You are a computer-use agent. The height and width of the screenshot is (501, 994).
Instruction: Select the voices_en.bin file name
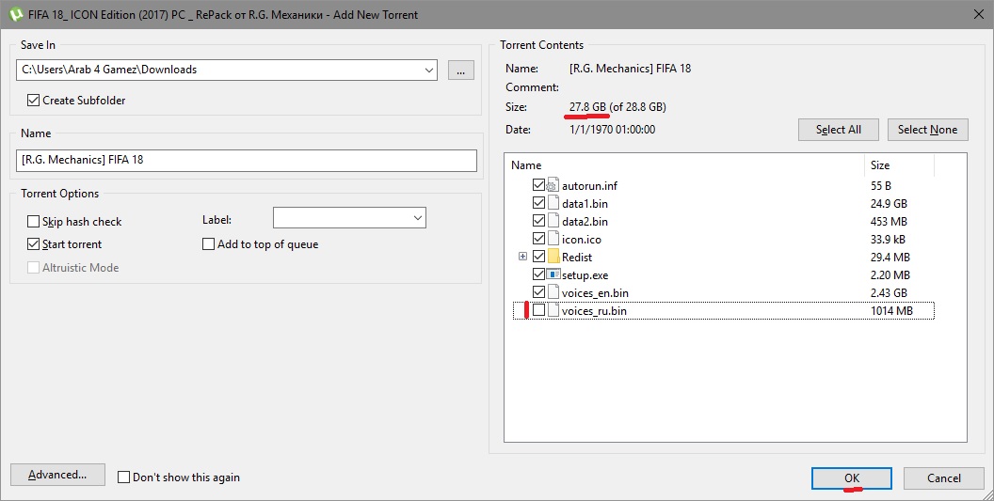[x=595, y=292]
